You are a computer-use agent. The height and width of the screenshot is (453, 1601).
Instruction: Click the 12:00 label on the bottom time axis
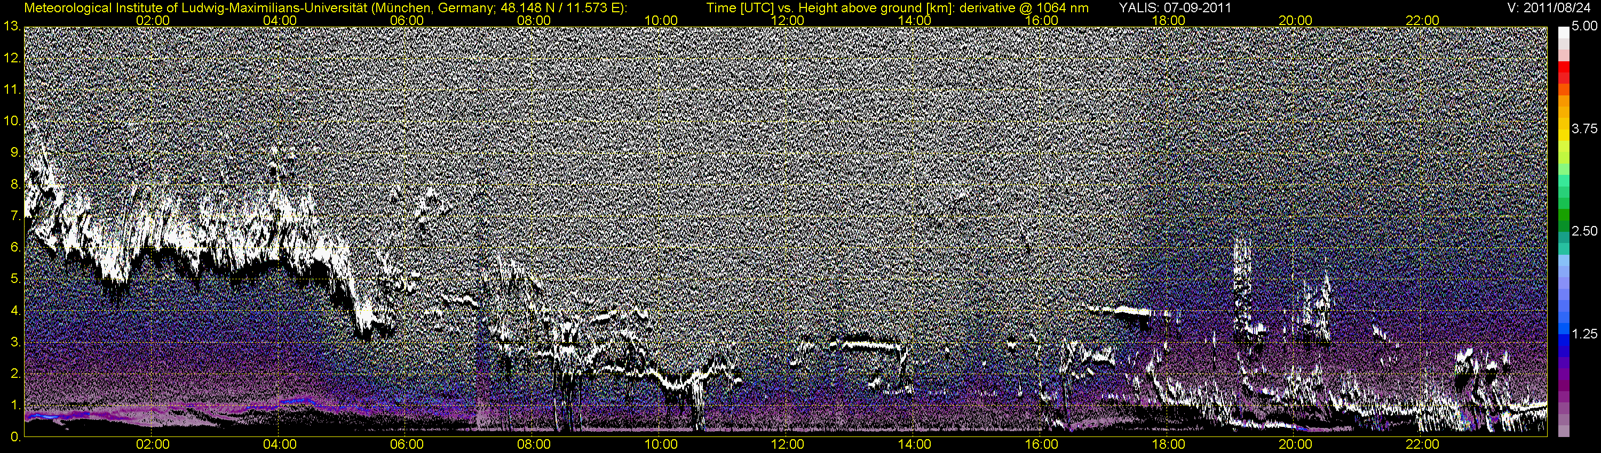point(788,444)
